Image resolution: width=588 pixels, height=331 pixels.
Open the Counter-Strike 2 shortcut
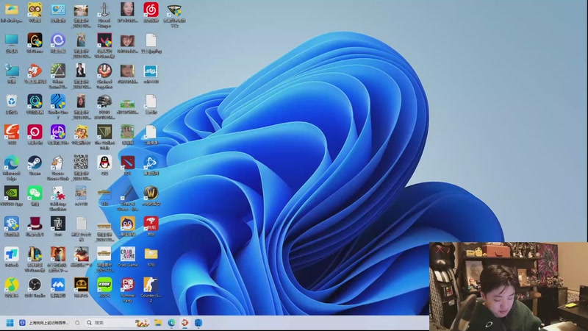151,285
